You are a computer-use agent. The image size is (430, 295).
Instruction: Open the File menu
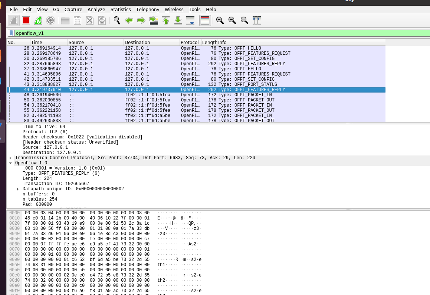point(14,10)
